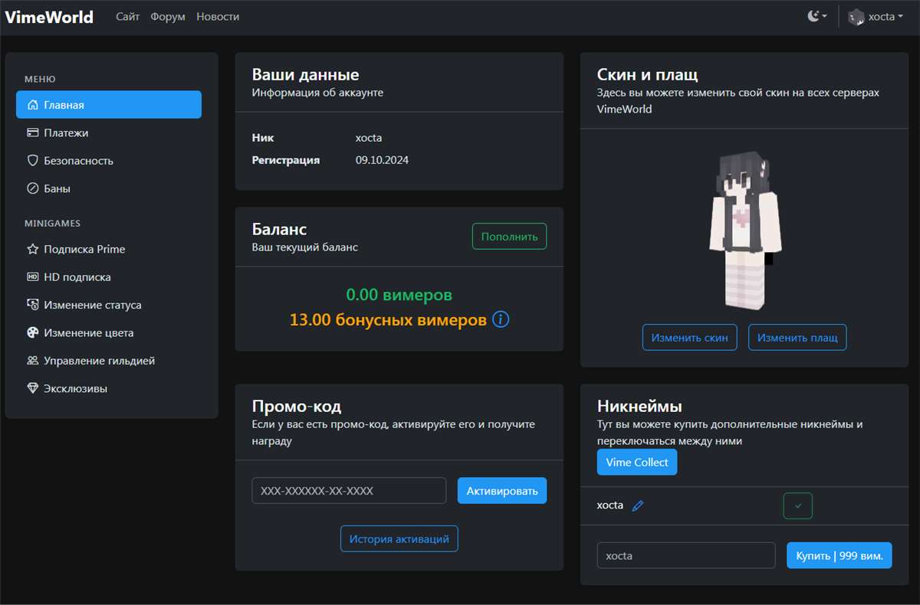Open the Изменение цвета page

tap(109, 333)
